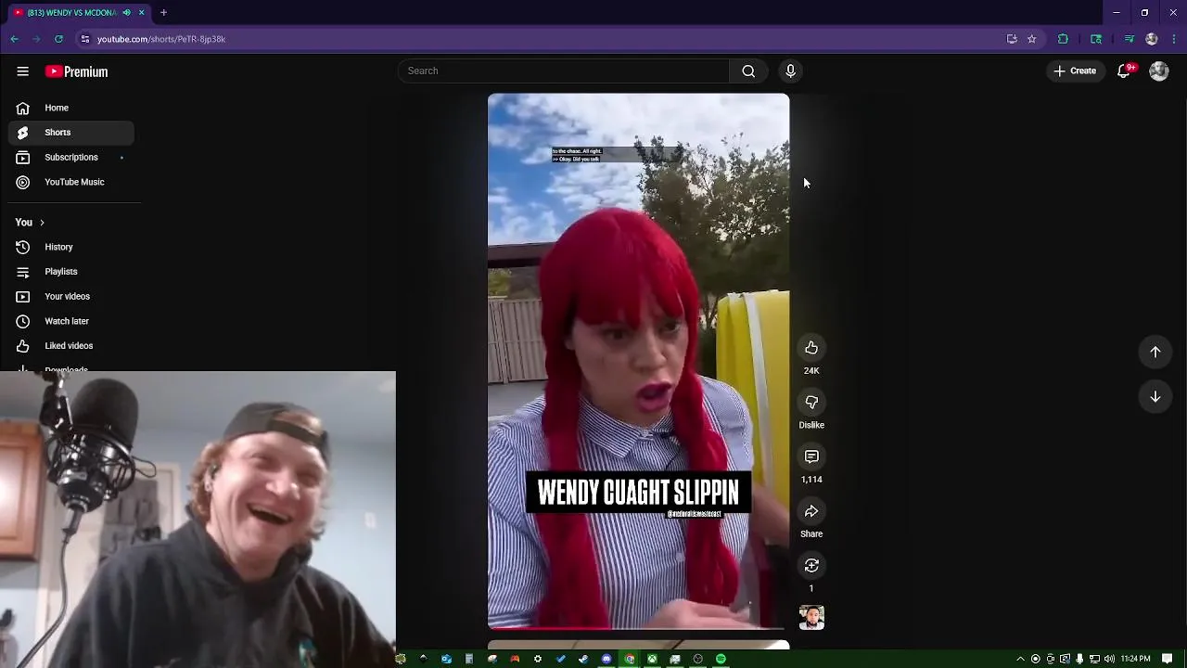Open the 1,114 comments panel
The image size is (1187, 668).
pyautogui.click(x=811, y=456)
